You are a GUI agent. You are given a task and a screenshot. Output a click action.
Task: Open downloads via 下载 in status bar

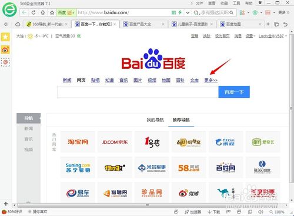pyautogui.click(x=214, y=212)
